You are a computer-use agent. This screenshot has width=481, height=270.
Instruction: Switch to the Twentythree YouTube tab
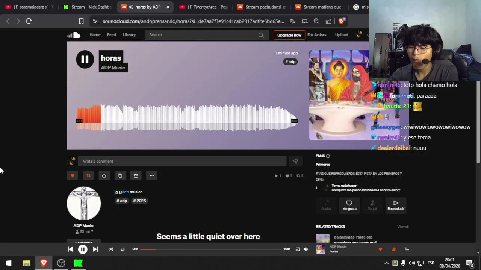204,7
